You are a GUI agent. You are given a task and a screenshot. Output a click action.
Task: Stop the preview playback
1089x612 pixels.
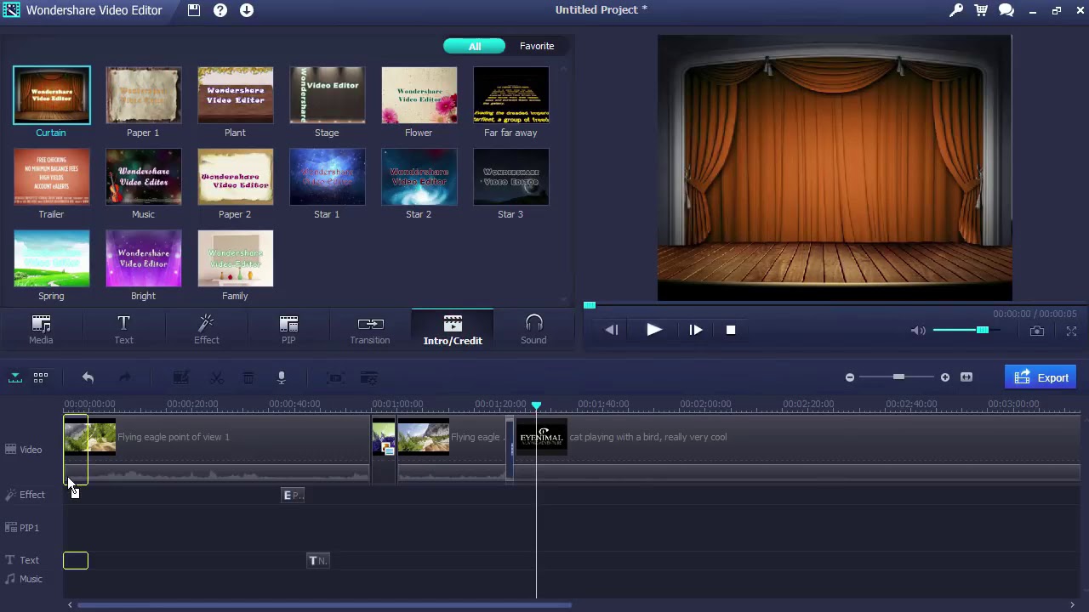pos(731,330)
